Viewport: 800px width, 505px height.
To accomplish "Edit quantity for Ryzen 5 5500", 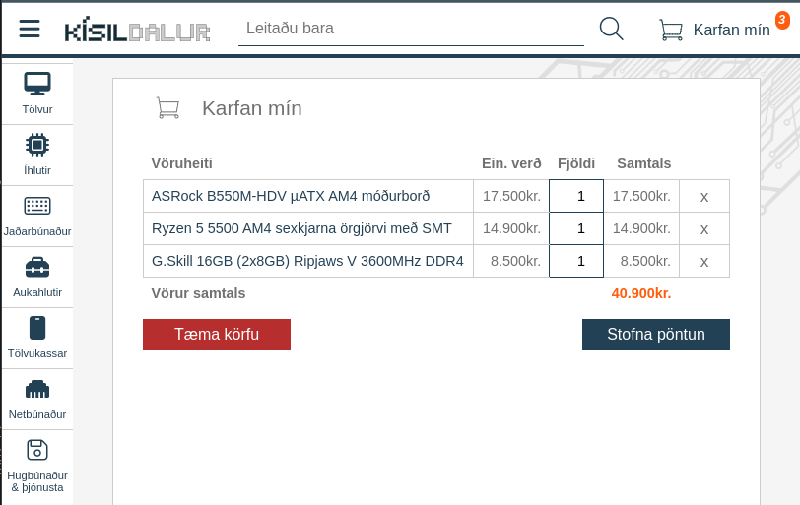I will tap(576, 228).
